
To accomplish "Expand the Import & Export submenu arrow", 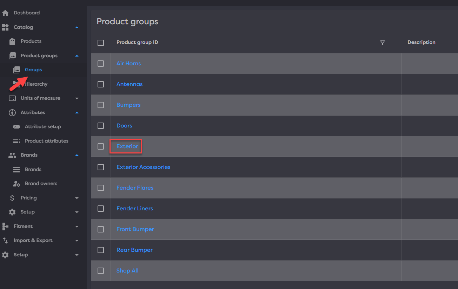I will click(x=77, y=241).
